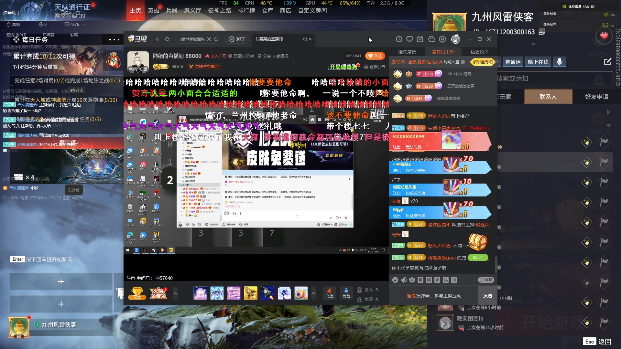Open the 排行榜 leaderboard tab
The height and width of the screenshot is (349, 621).
pos(246,10)
